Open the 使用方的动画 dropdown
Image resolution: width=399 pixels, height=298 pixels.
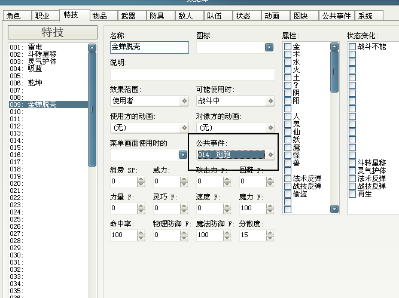click(150, 128)
